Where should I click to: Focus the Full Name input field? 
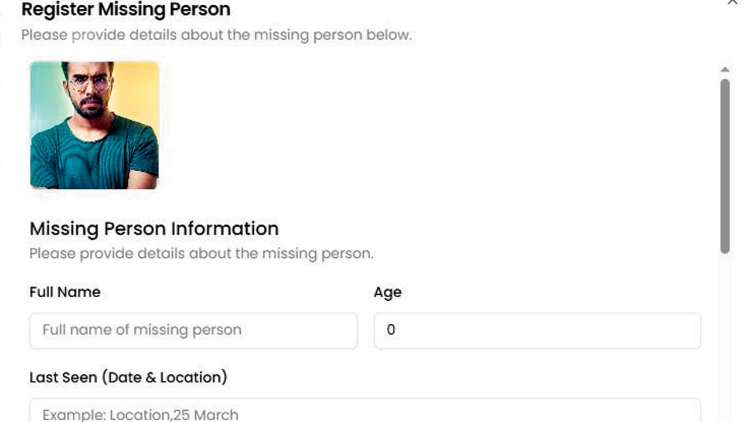point(193,331)
